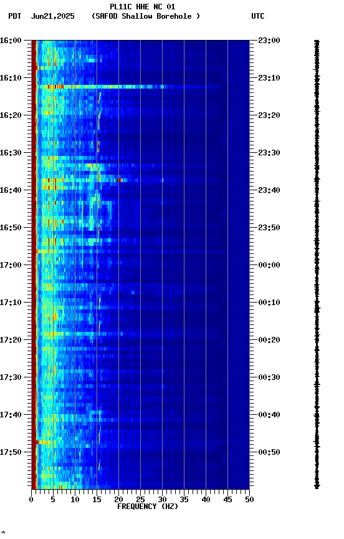Click the 17:30 PDT time label
Image resolution: width=344 pixels, height=539 pixels.
[x=11, y=377]
